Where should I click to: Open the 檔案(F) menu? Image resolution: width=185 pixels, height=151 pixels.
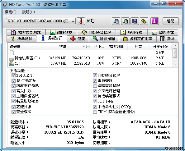[11, 12]
